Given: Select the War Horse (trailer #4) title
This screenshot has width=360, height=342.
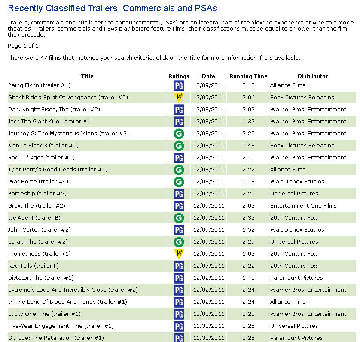Looking at the screenshot, I should pos(38,181).
